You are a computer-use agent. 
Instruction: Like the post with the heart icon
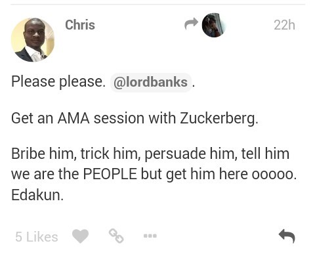(80, 236)
